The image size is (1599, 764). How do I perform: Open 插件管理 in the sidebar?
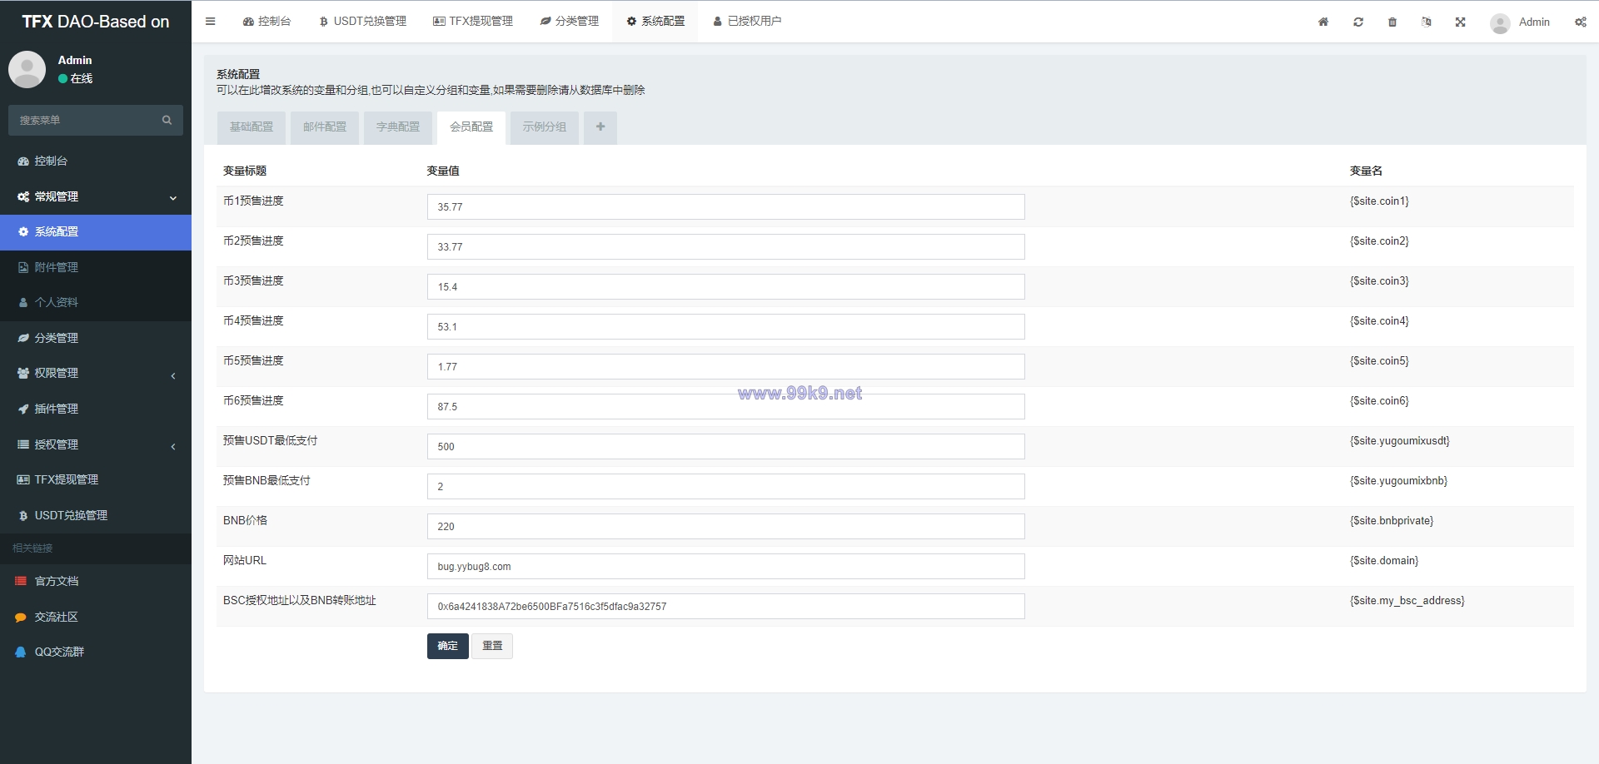(x=96, y=409)
